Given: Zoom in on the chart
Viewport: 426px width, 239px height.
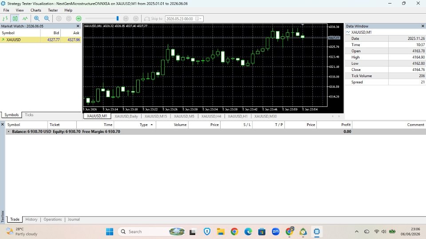Looking at the screenshot, I should point(37,19).
